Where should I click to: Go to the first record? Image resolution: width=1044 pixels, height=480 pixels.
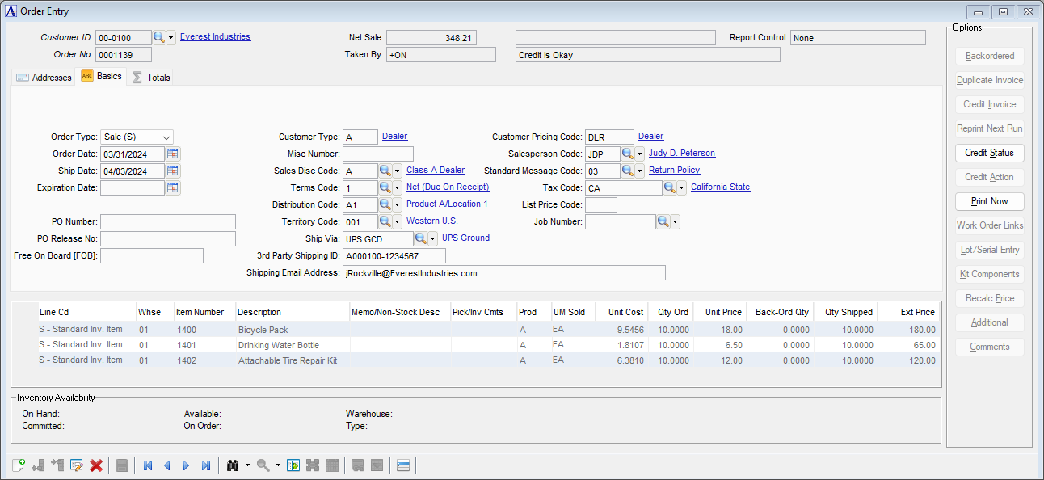(148, 465)
